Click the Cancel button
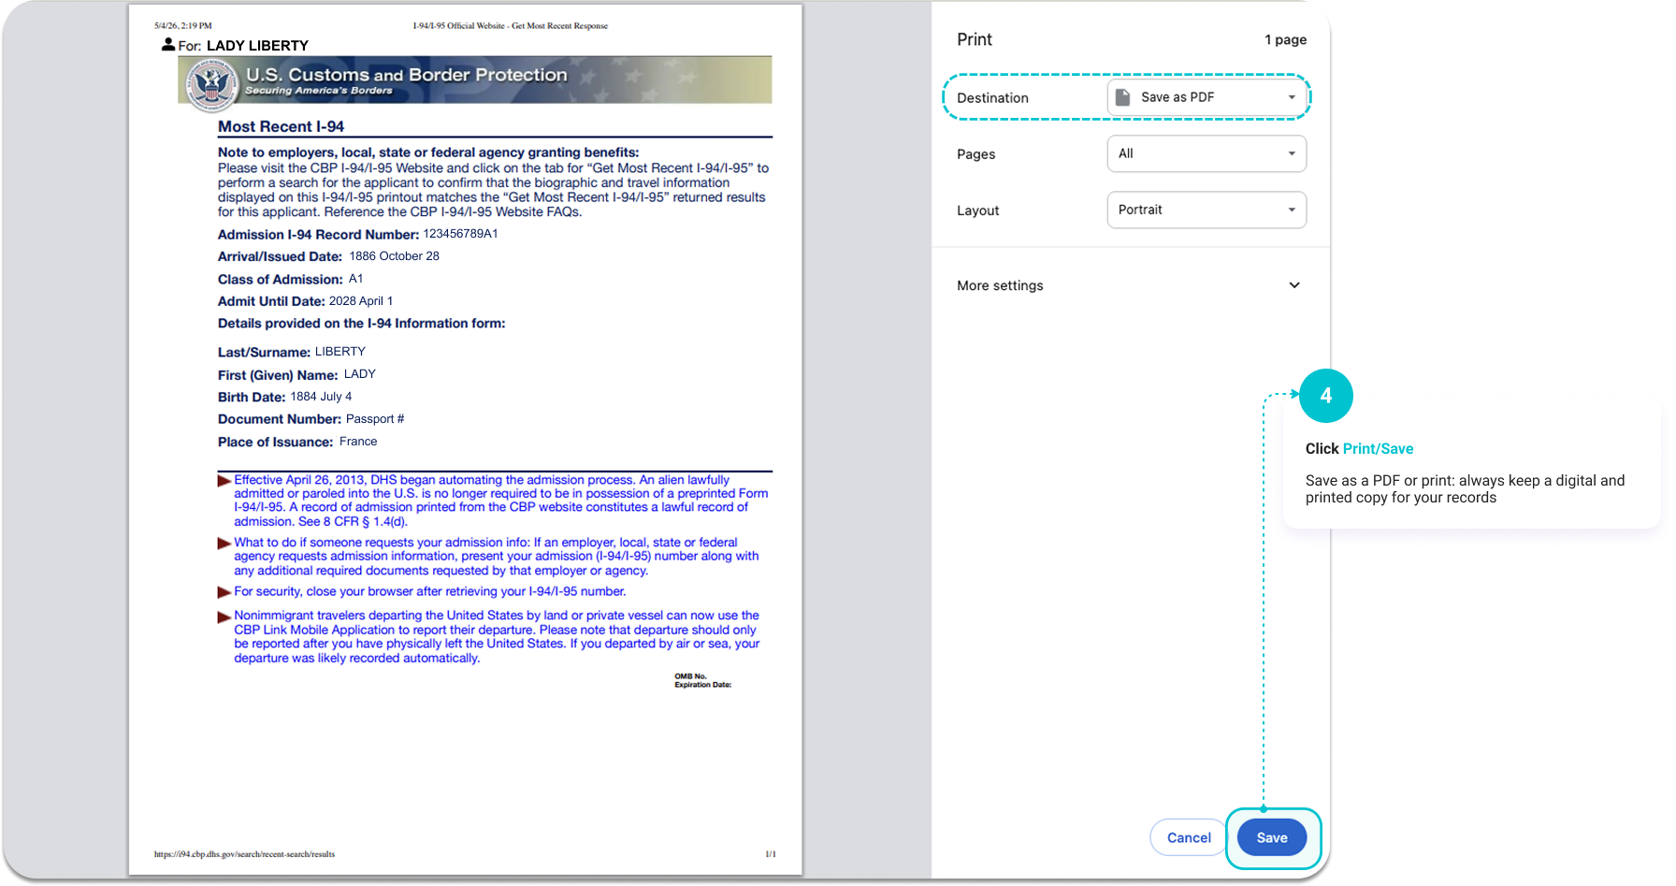The image size is (1676, 886). tap(1189, 837)
